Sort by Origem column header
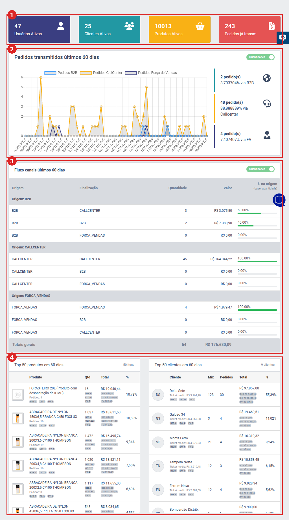Screen dimensions: 289x520 pyautogui.click(x=17, y=188)
